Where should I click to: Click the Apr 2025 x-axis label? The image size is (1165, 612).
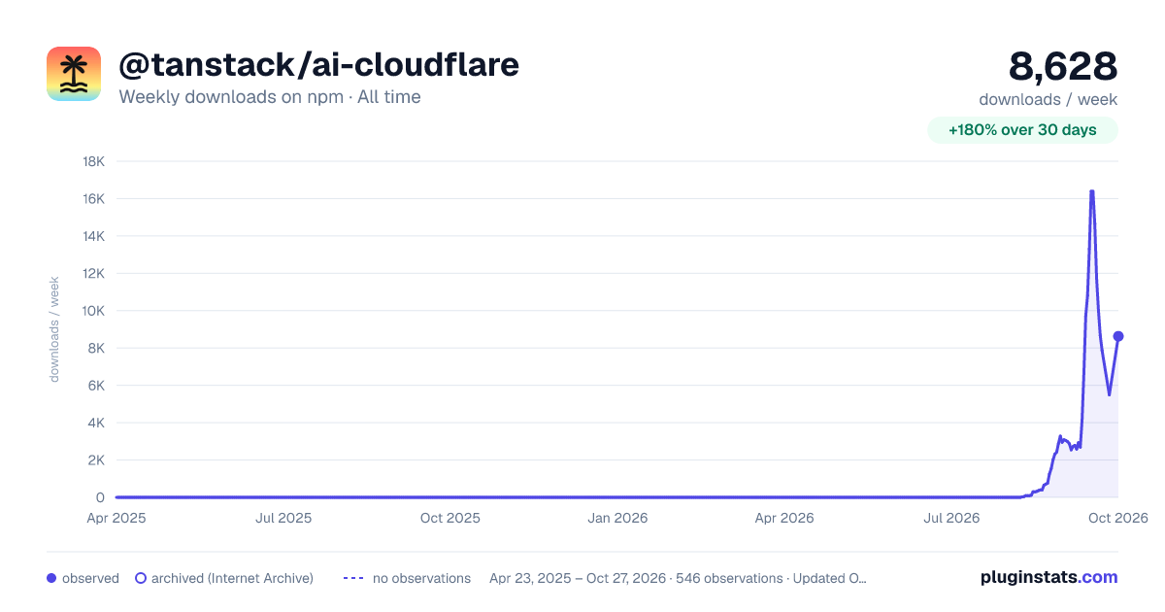click(116, 518)
